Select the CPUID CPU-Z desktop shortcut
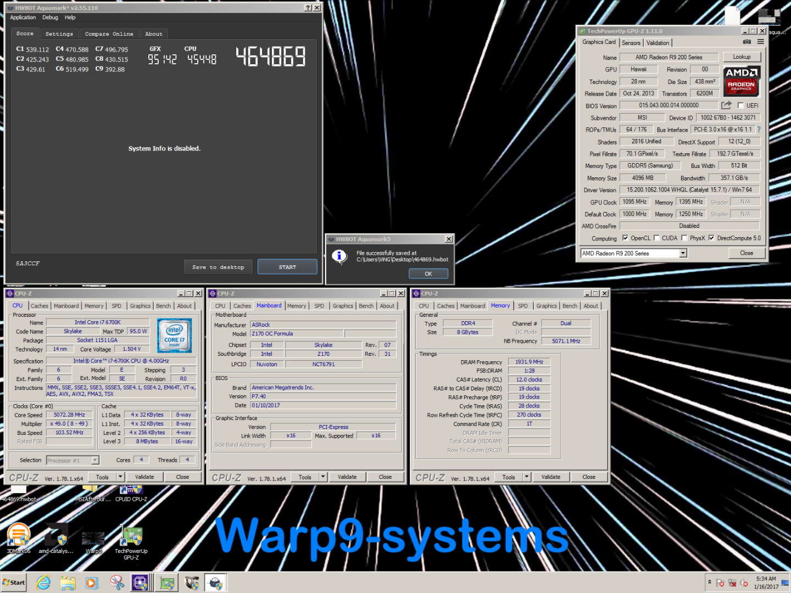This screenshot has height=593, width=791. click(131, 493)
